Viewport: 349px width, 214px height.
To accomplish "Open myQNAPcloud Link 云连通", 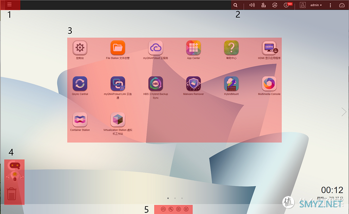I will click(118, 84).
